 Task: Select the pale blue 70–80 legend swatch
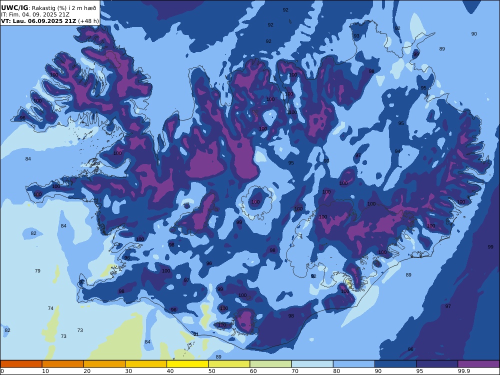(x=312, y=364)
